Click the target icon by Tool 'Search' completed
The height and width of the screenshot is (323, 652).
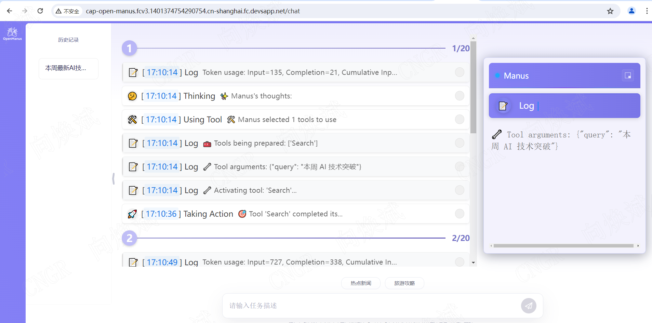coord(242,214)
